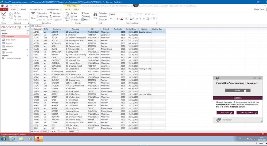
Task: Run the Spelling check
Action: click(86, 16)
